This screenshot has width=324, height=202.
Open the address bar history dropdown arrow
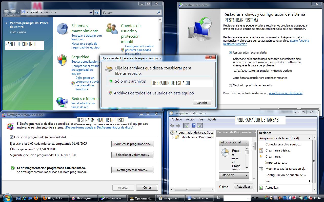point(91,12)
